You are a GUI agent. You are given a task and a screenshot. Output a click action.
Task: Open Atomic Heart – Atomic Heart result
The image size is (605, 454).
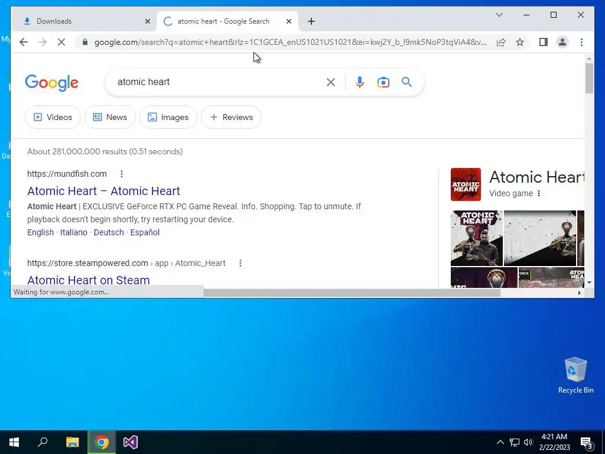pos(103,191)
